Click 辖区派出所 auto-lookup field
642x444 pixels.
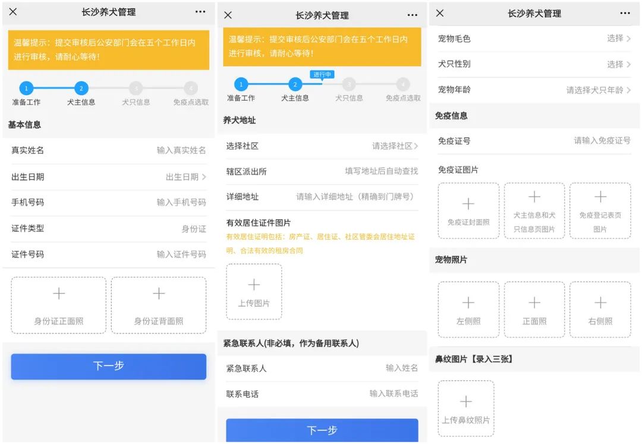click(x=322, y=171)
